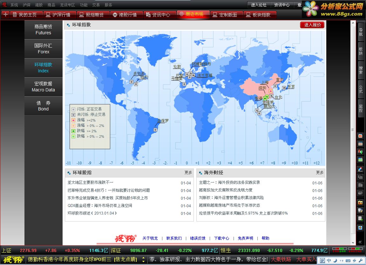
Task: Click the red 进入报价 button
Action: pyautogui.click(x=312, y=25)
